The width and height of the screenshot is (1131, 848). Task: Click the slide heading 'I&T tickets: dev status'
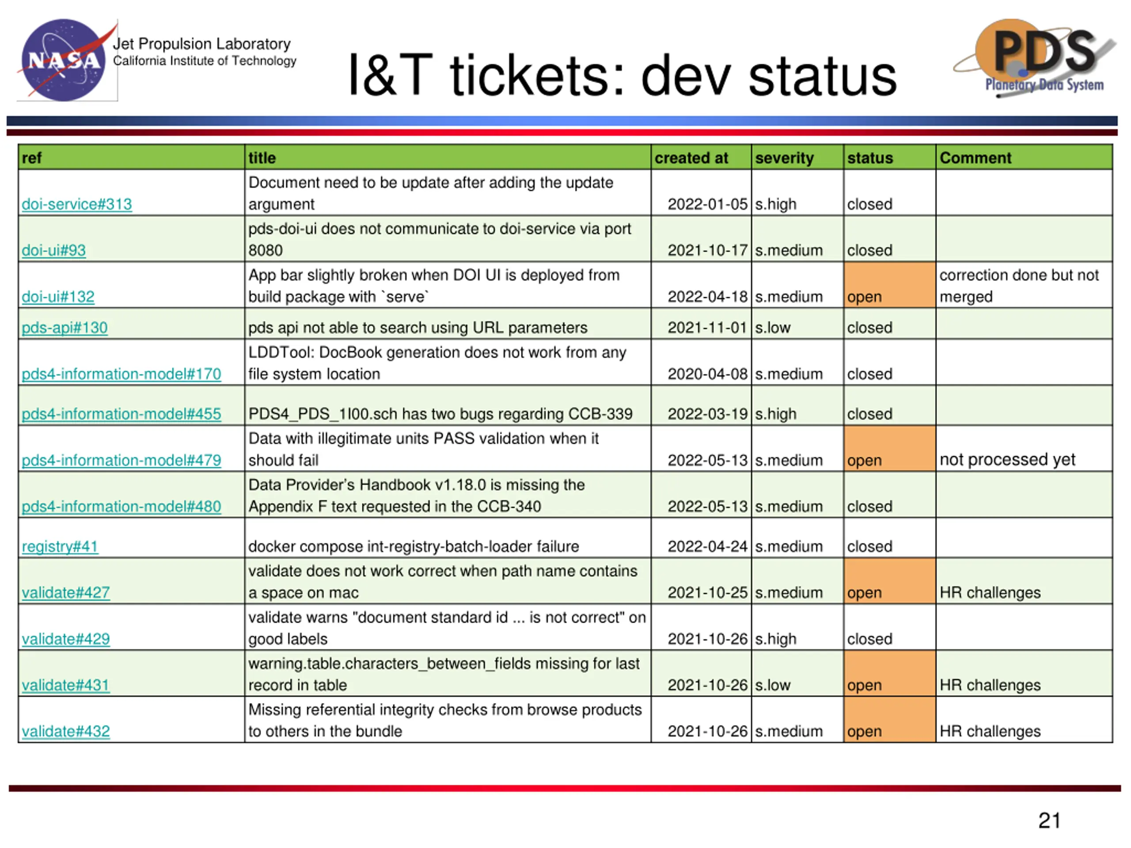tap(622, 76)
